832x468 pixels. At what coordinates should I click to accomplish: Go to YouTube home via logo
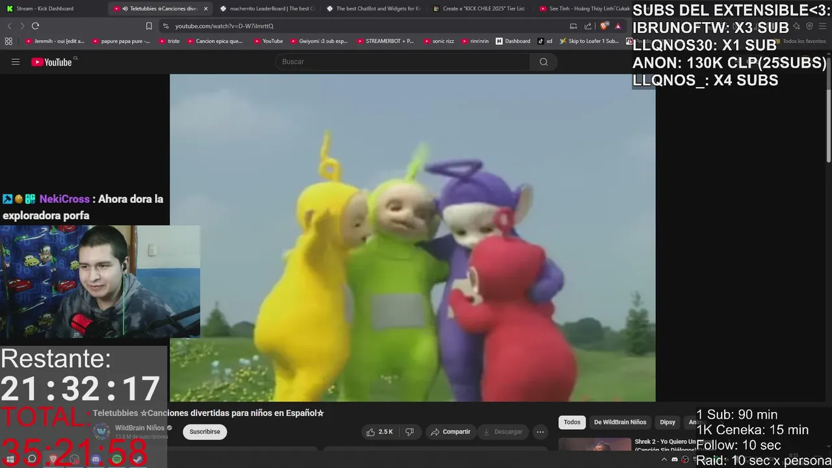(51, 62)
